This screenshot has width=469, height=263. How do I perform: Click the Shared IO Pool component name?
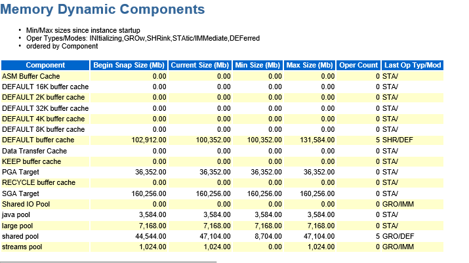pos(26,204)
